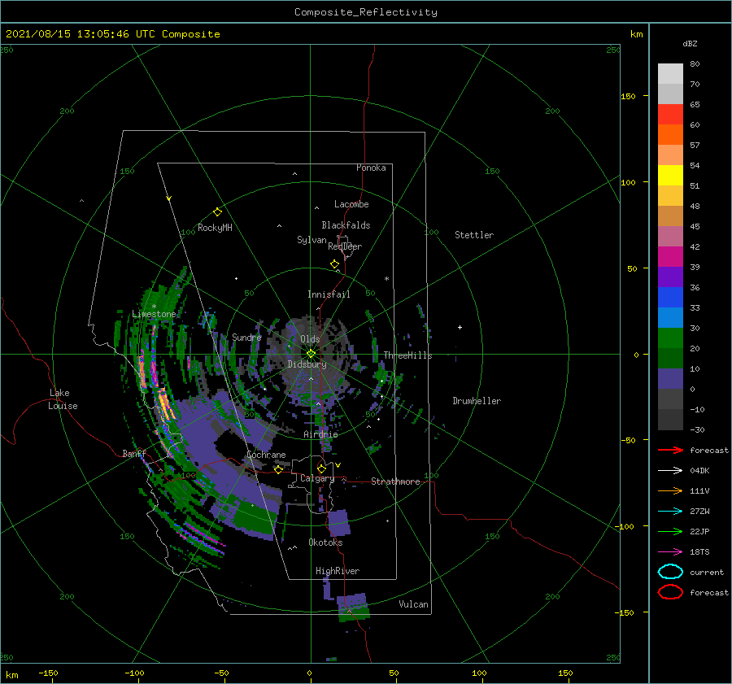Image resolution: width=732 pixels, height=684 pixels.
Task: Click the white plus marker east of ThreeHills
Action: (460, 327)
